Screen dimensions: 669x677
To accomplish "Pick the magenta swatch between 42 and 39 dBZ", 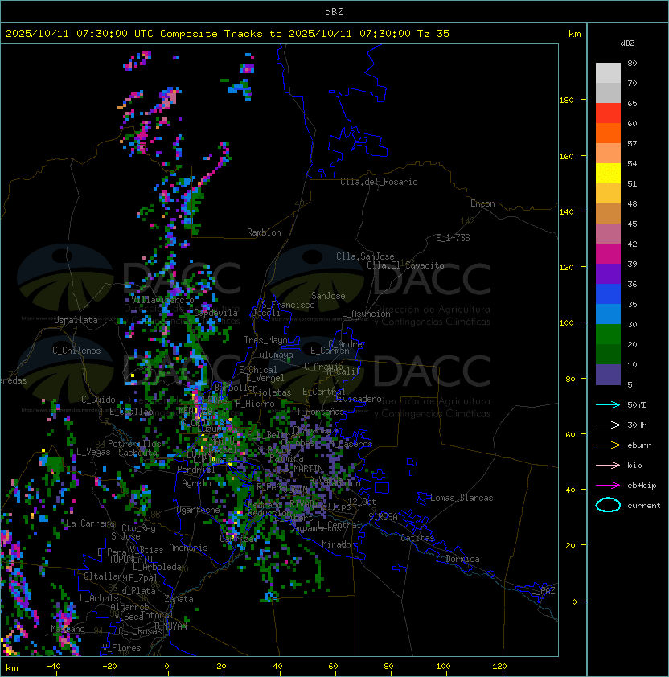I will (608, 254).
